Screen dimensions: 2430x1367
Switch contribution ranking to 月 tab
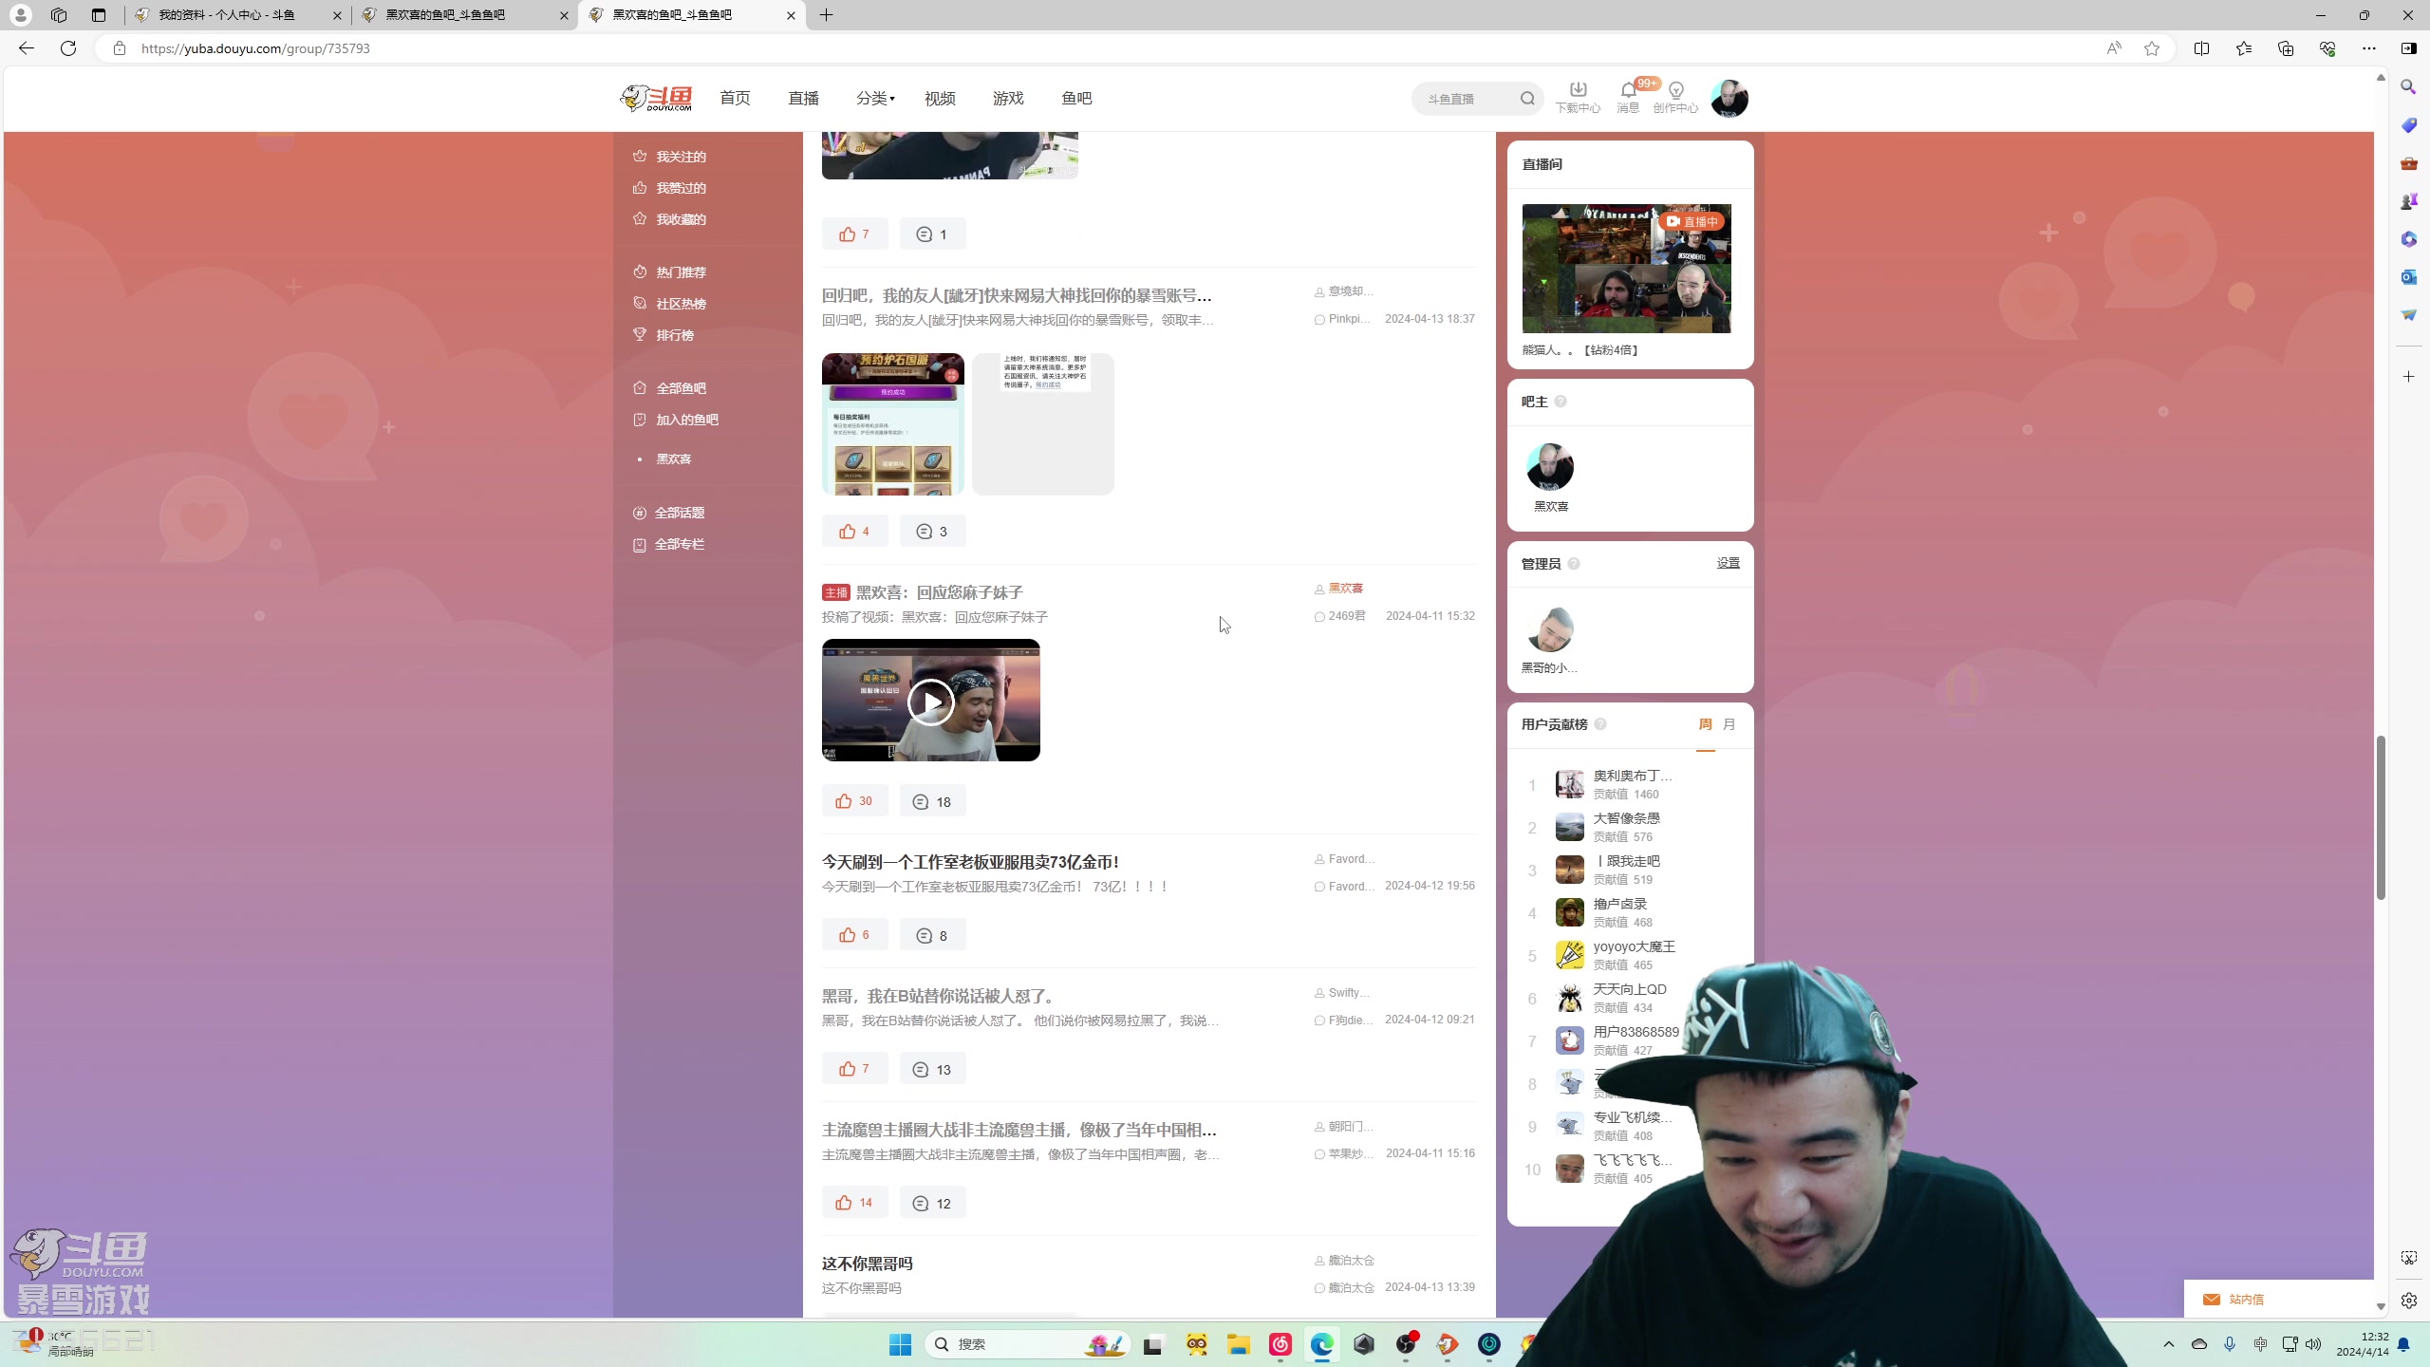[x=1729, y=724]
